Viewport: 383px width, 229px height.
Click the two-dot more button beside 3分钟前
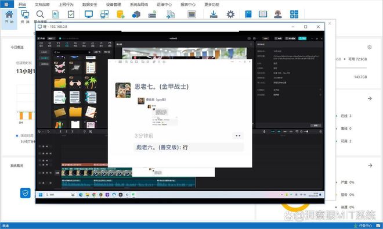(238, 135)
